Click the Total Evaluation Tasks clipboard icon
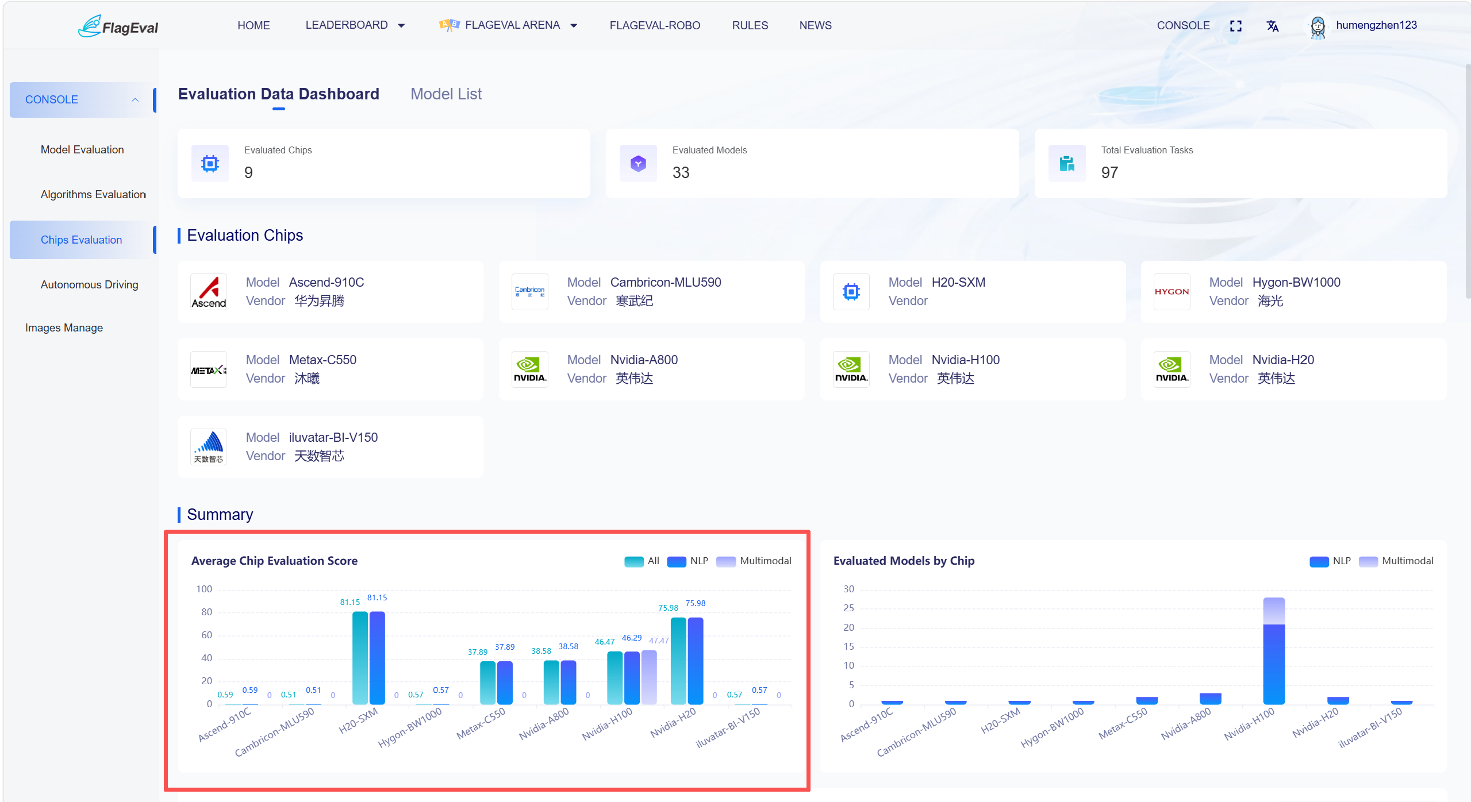 [1067, 164]
